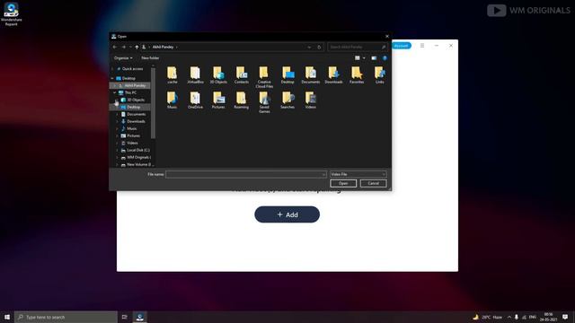Open recent locations dropdown arrow
The image size is (575, 323).
tap(130, 47)
